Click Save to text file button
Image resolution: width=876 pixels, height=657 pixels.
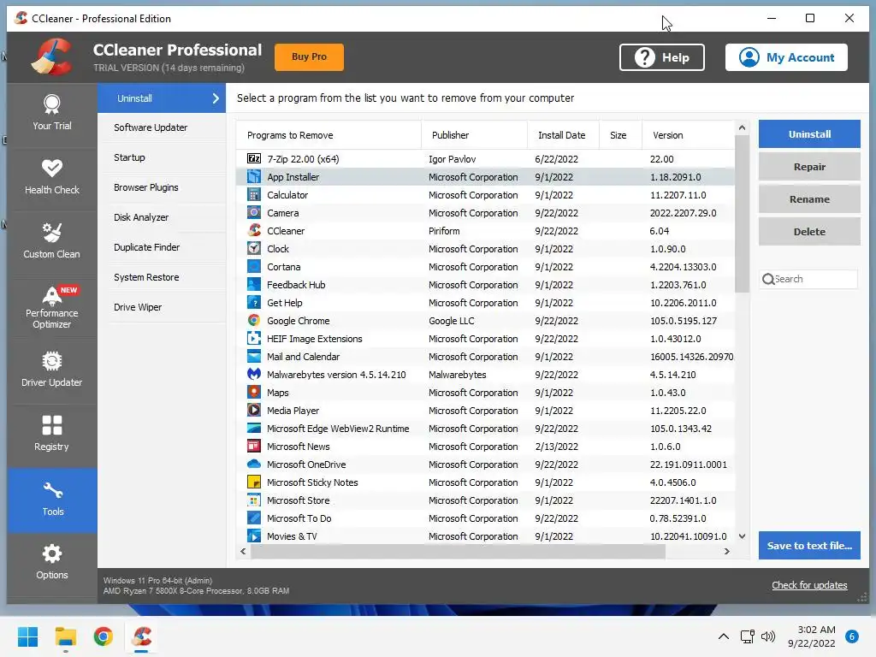[809, 545]
